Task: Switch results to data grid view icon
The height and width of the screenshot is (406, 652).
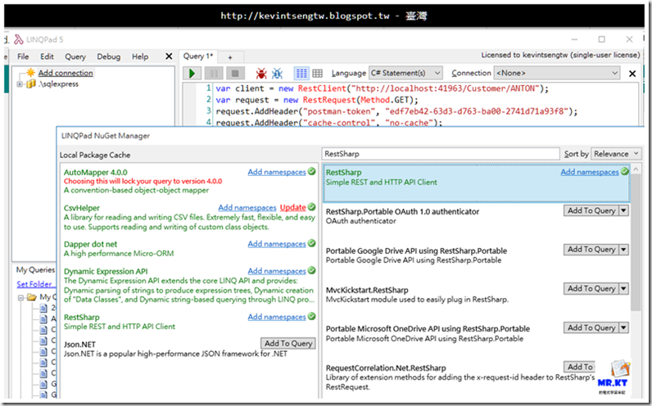Action: (317, 74)
